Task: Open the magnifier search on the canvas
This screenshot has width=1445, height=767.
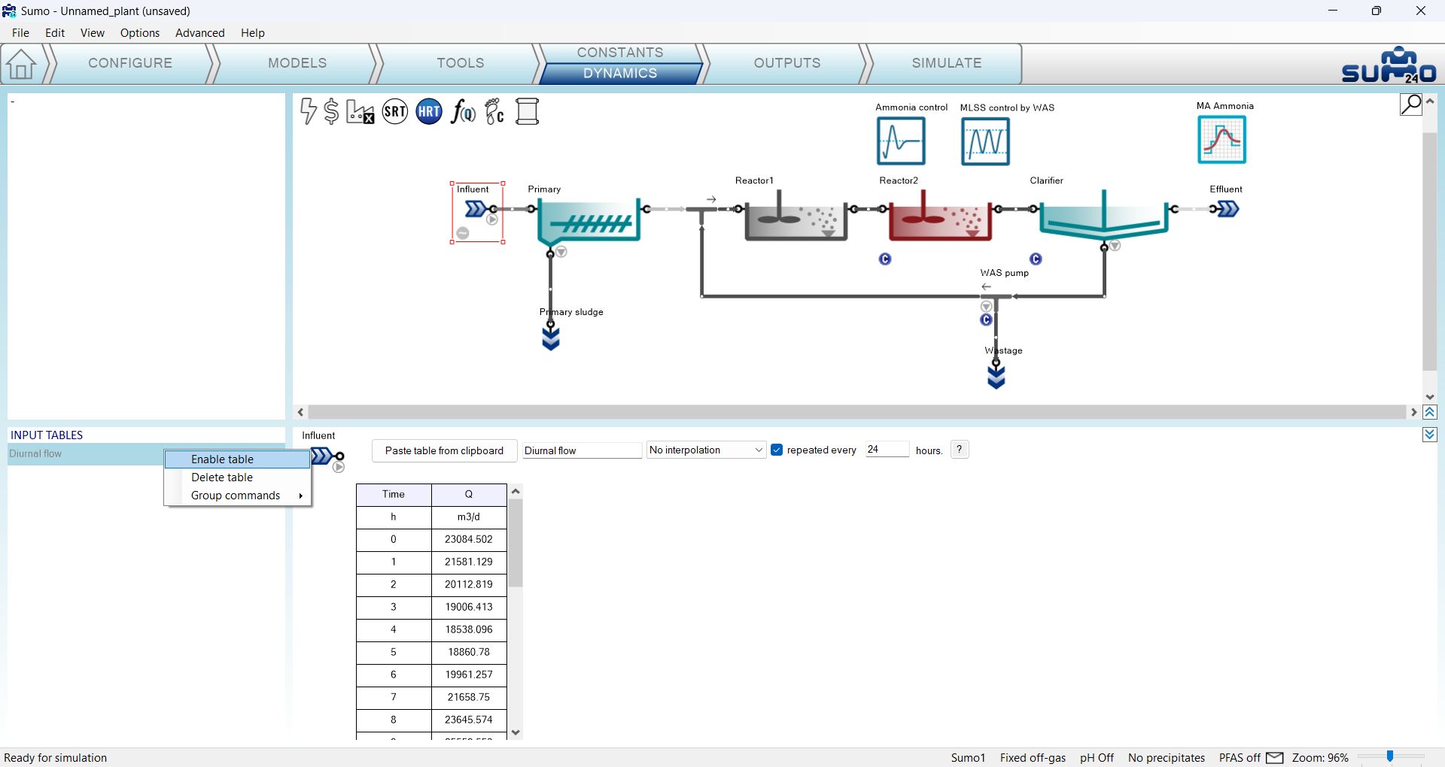Action: tap(1411, 105)
